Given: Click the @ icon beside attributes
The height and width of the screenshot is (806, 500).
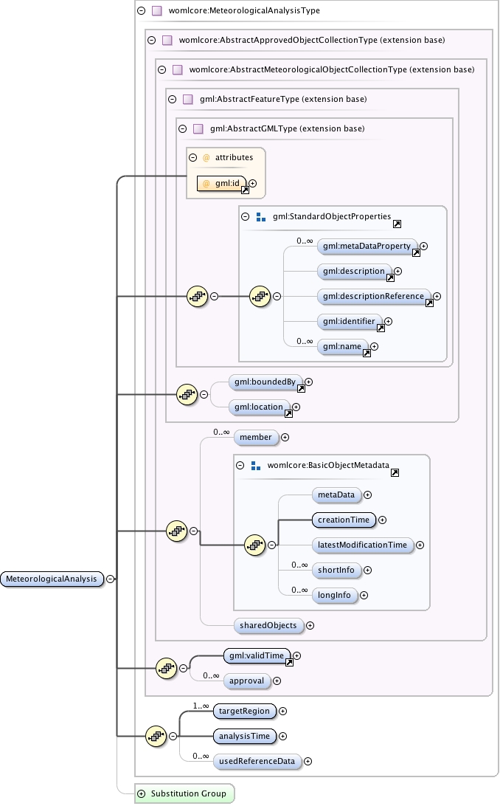Looking at the screenshot, I should click(x=206, y=158).
